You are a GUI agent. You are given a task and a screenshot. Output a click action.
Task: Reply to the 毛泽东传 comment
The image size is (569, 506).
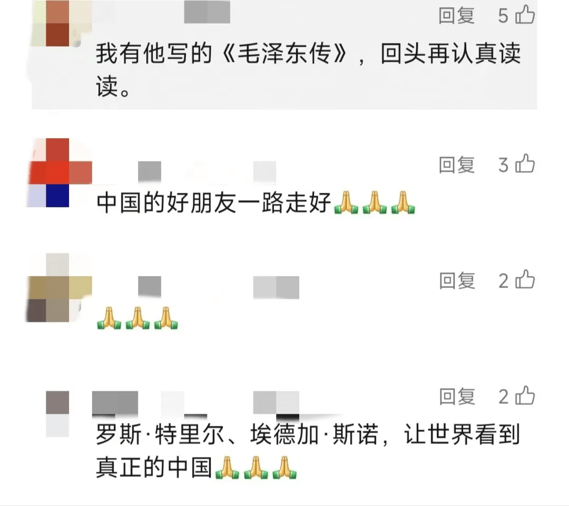coord(456,16)
